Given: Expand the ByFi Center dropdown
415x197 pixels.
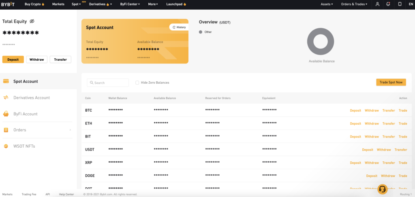Looking at the screenshot, I should (130, 4).
